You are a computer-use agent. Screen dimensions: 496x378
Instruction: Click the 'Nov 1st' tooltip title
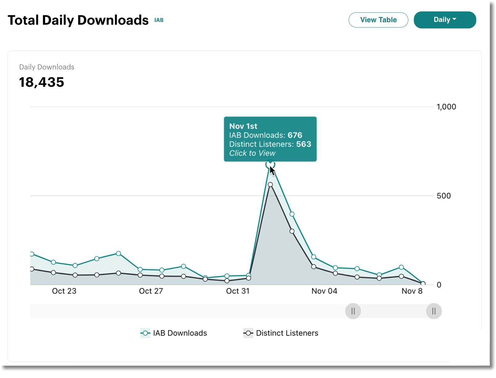[243, 126]
